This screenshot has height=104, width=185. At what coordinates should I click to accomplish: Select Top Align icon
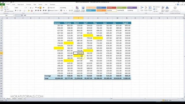tap(36, 8)
